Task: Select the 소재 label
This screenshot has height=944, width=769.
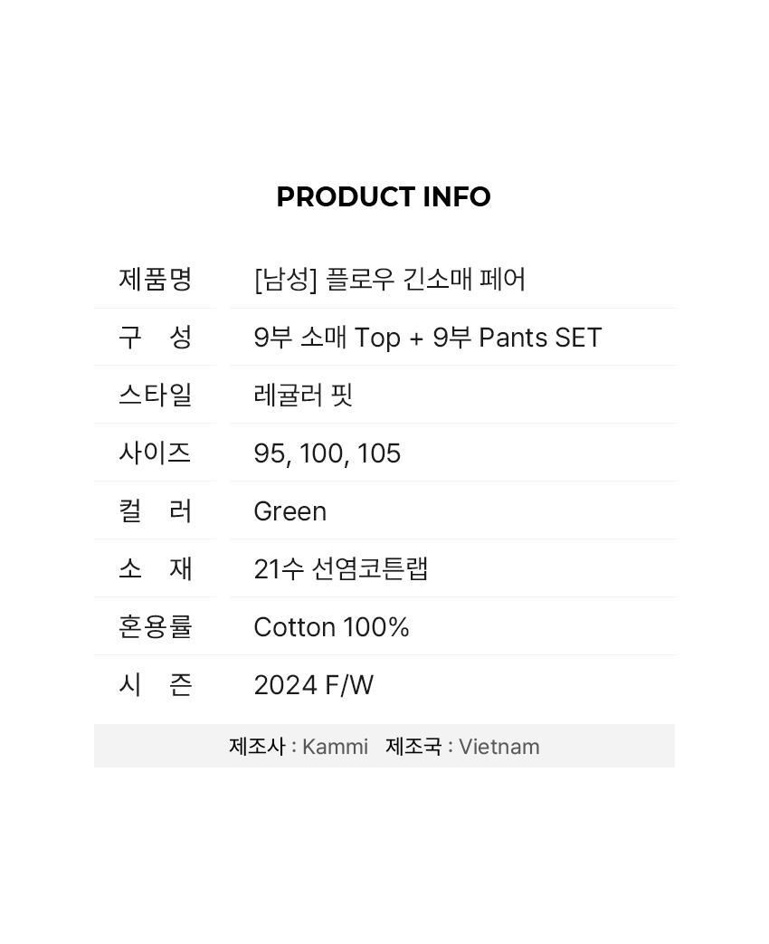Action: coord(156,568)
